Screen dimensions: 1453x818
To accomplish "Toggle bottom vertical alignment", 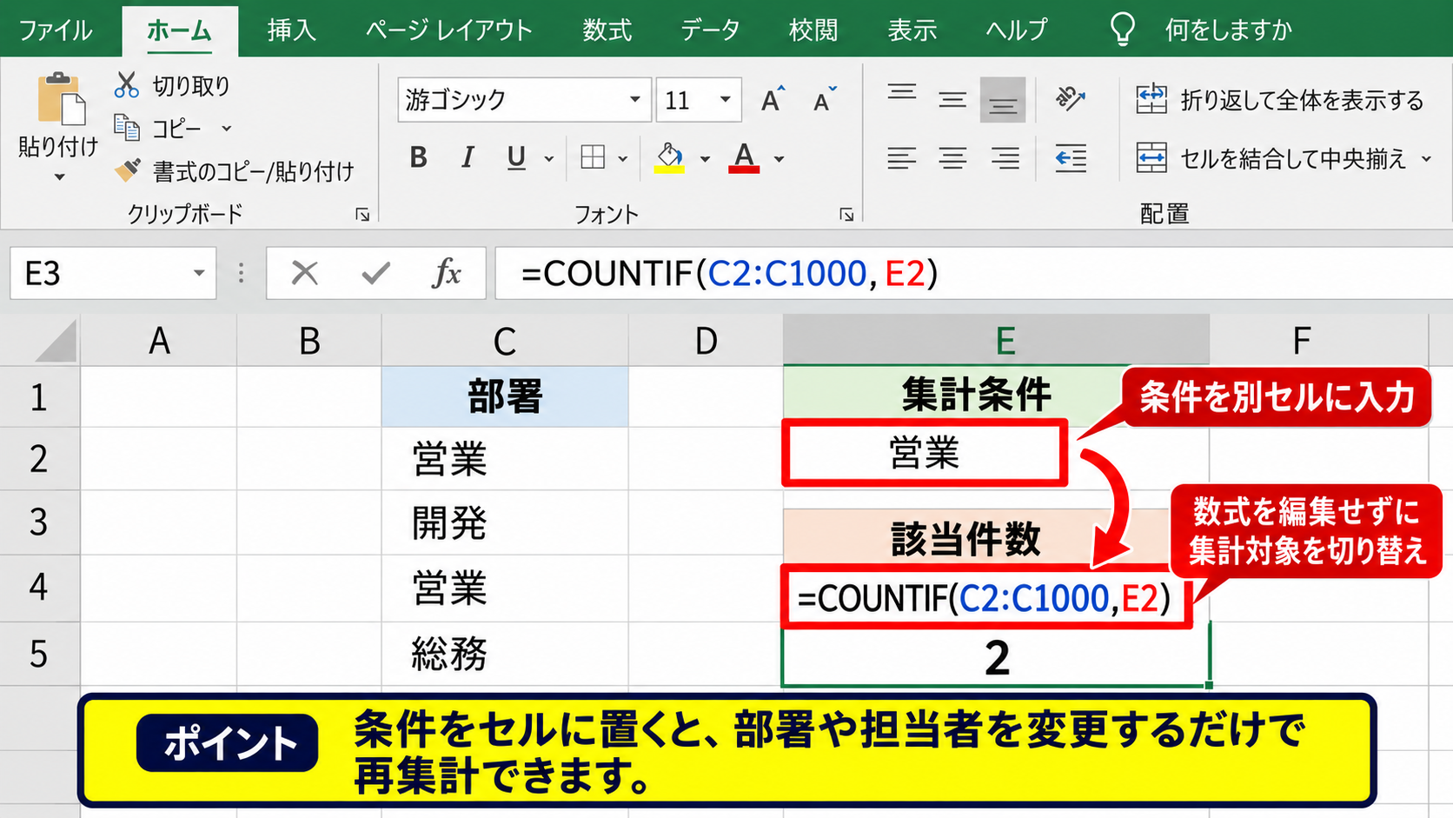I will point(1003,100).
